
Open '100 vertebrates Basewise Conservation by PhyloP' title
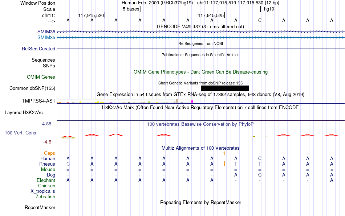click(200, 124)
